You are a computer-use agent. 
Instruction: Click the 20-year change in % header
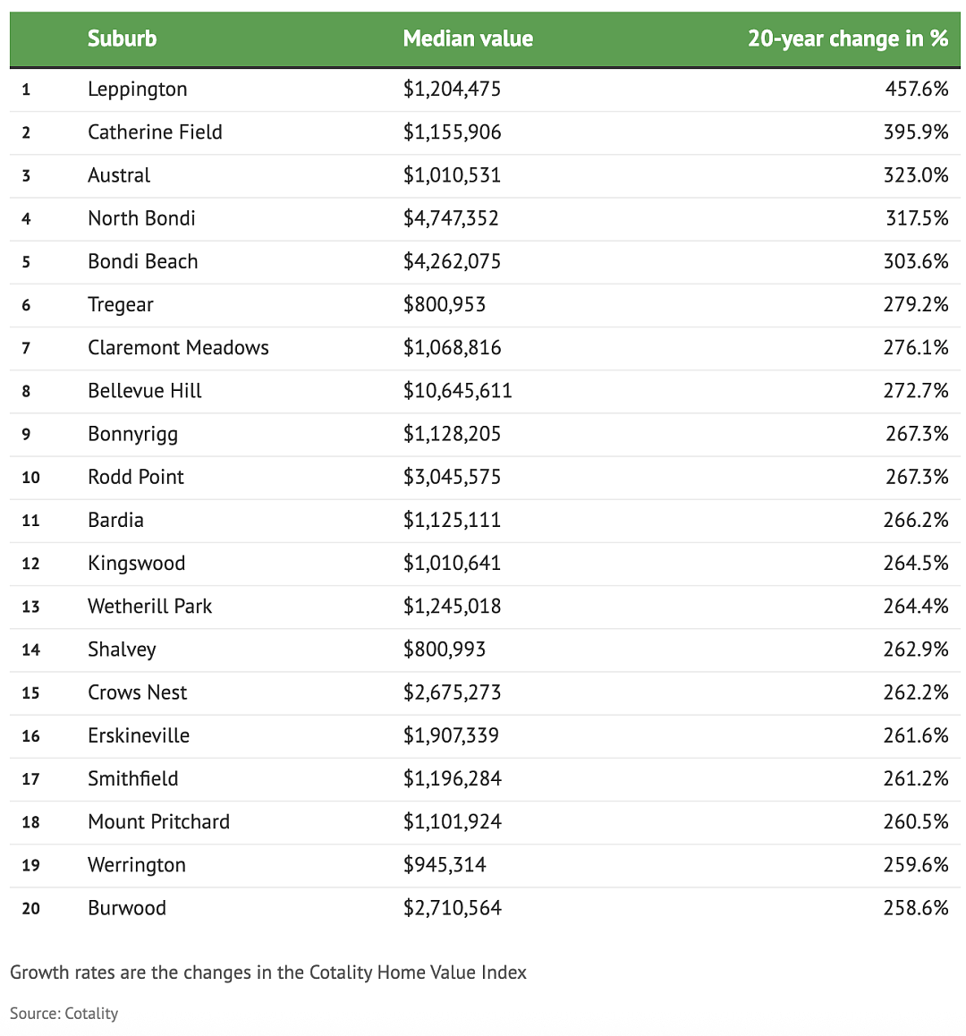pos(848,39)
